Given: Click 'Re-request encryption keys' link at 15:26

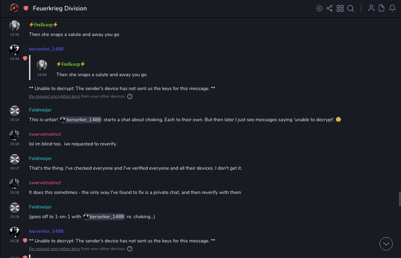Looking at the screenshot, I should pos(54,249).
